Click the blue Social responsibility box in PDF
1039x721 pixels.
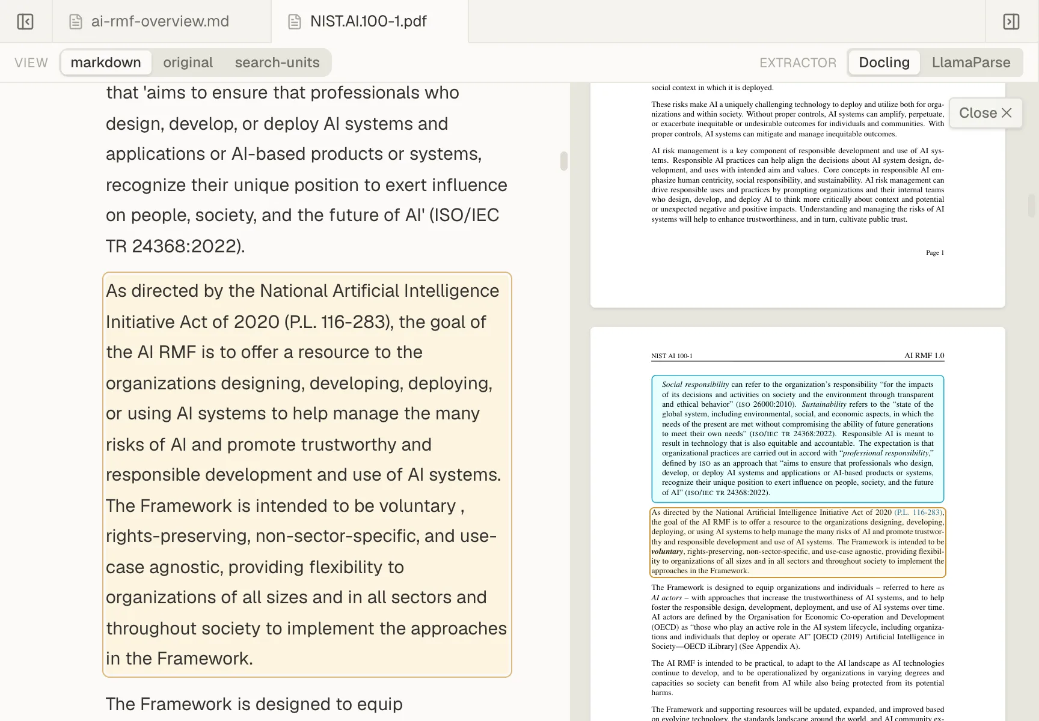tap(797, 439)
